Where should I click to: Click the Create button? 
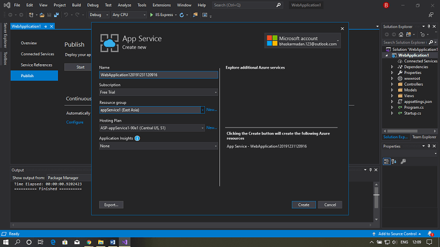coord(304,205)
